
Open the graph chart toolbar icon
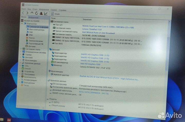coord(46,14)
